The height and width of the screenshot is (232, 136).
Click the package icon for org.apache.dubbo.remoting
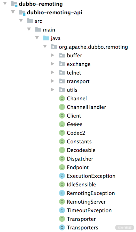(x=54, y=47)
